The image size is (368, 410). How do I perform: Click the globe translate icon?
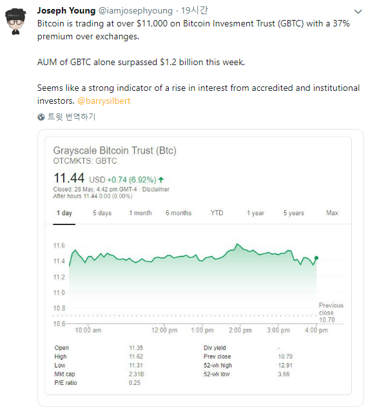[x=41, y=117]
